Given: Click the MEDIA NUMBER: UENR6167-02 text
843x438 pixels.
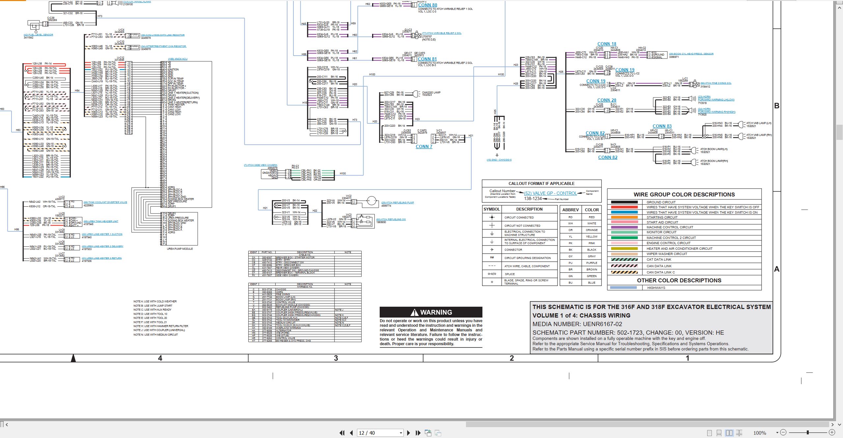Looking at the screenshot, I should (x=577, y=324).
